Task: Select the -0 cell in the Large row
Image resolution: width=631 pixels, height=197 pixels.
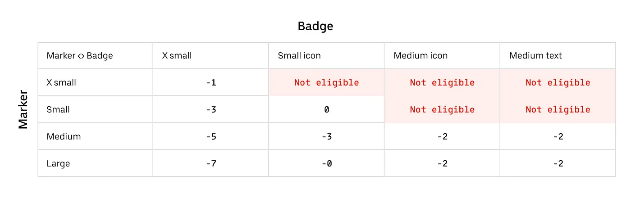Action: coord(326,164)
